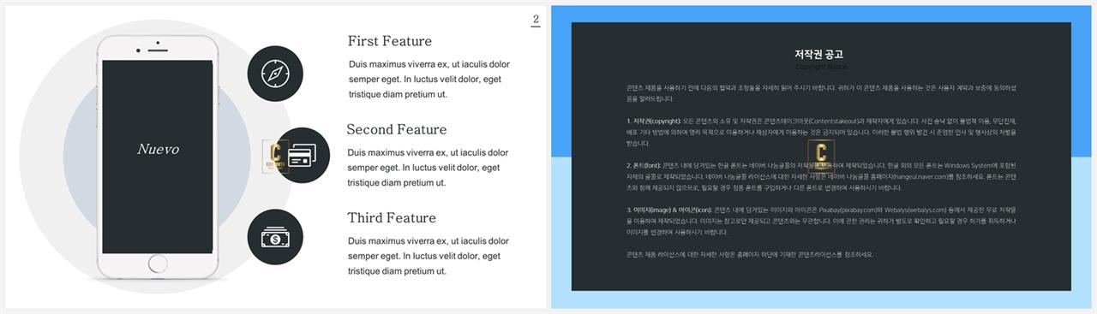The height and width of the screenshot is (314, 1097).
Task: Click the compass icon beside First Feature
Action: [x=275, y=74]
